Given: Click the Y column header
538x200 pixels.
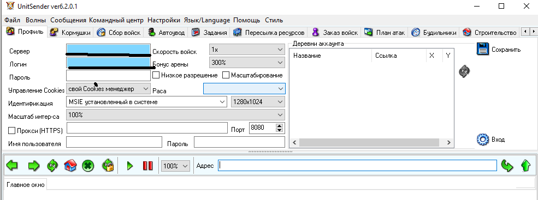Looking at the screenshot, I should [x=448, y=56].
